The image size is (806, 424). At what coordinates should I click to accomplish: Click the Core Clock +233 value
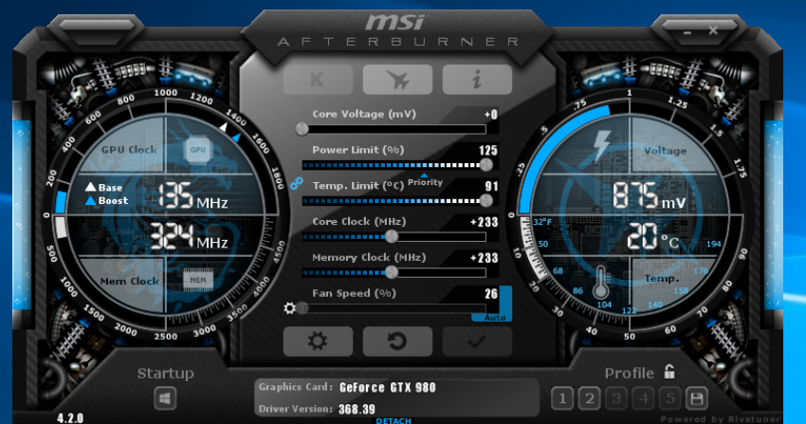click(x=485, y=222)
